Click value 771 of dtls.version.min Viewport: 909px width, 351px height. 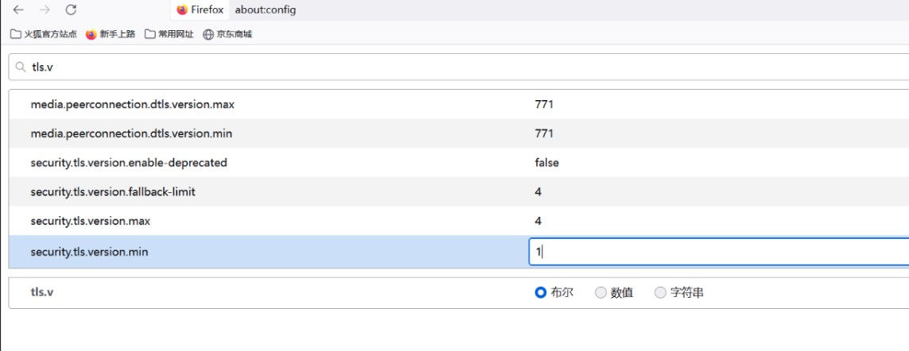point(544,133)
